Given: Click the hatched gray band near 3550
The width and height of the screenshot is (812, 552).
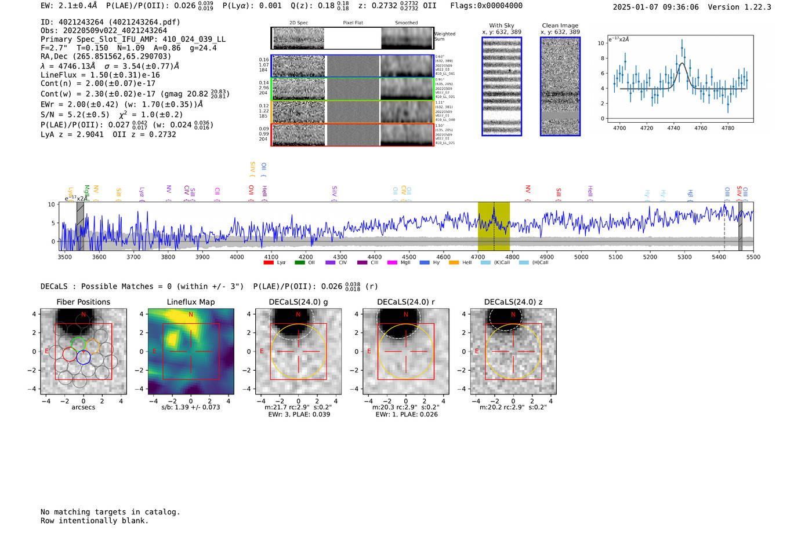Looking at the screenshot, I should [80, 226].
